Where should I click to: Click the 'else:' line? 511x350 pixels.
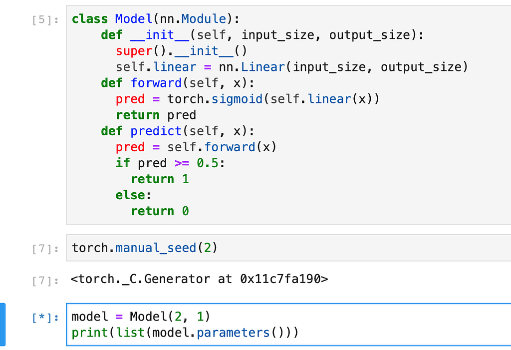tap(134, 195)
